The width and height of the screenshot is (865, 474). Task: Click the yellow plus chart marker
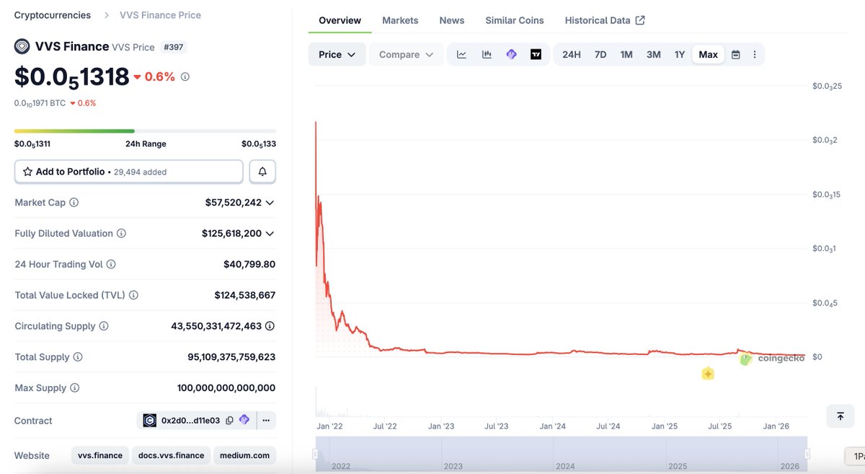tap(708, 374)
